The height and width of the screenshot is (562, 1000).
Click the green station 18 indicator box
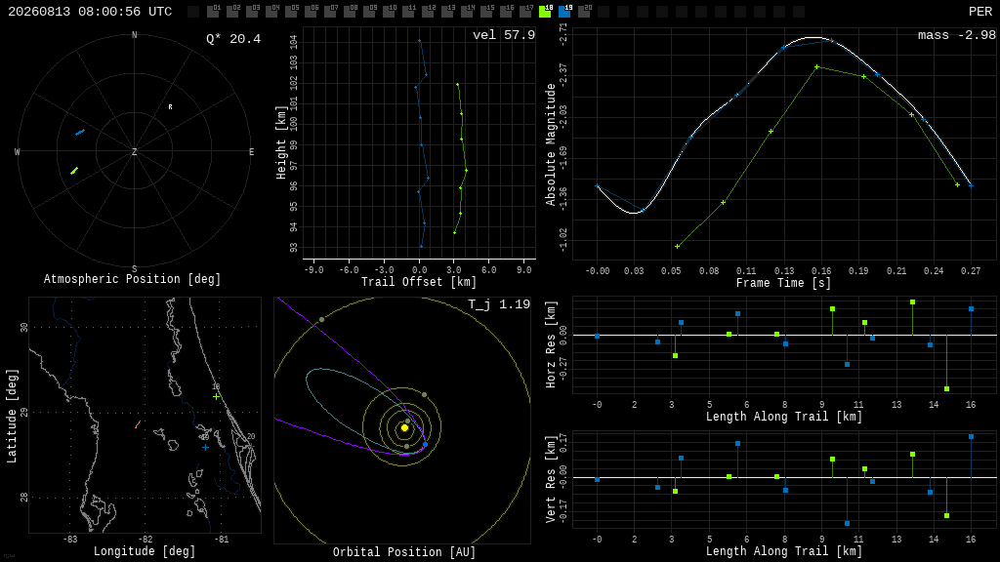pos(545,12)
